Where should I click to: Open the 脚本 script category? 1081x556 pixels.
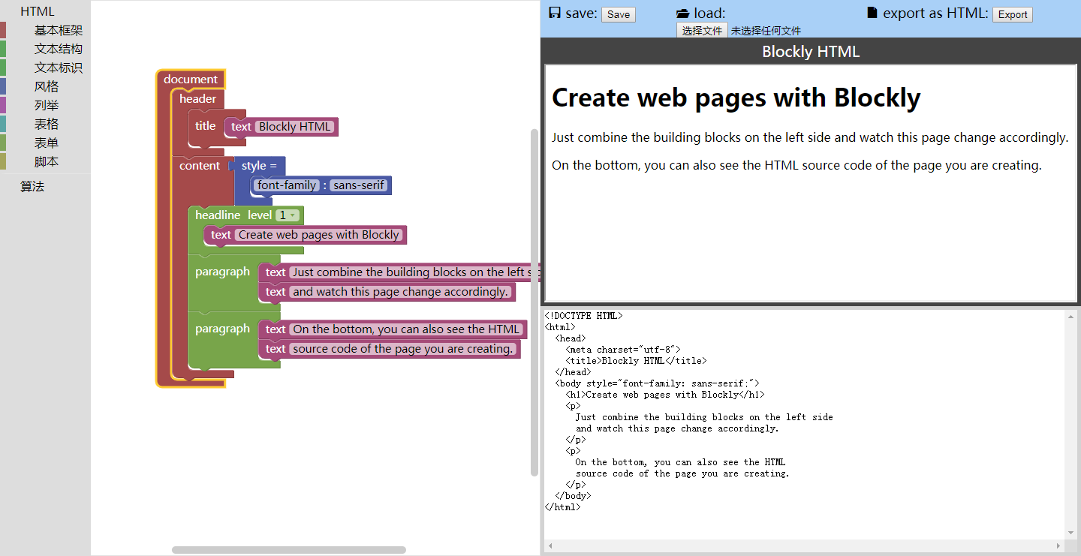point(47,161)
